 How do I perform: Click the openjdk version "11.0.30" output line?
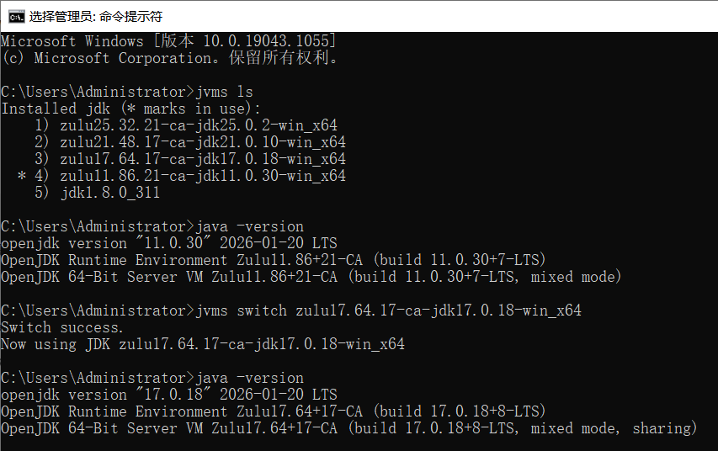click(168, 243)
